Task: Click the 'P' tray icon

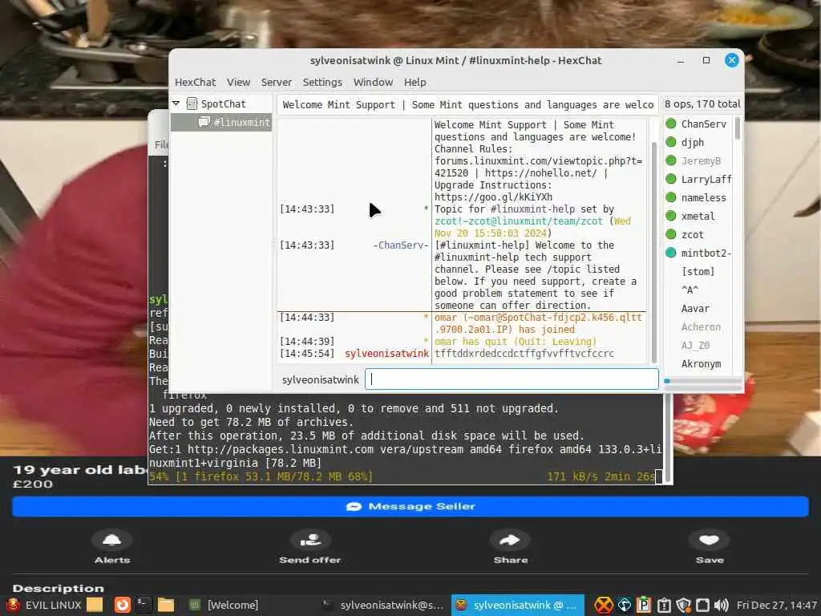Action: tap(644, 605)
